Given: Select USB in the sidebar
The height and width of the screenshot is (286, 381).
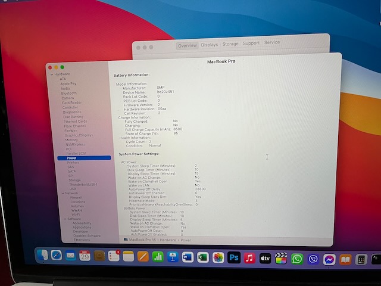Looking at the screenshot, I should click(73, 189).
